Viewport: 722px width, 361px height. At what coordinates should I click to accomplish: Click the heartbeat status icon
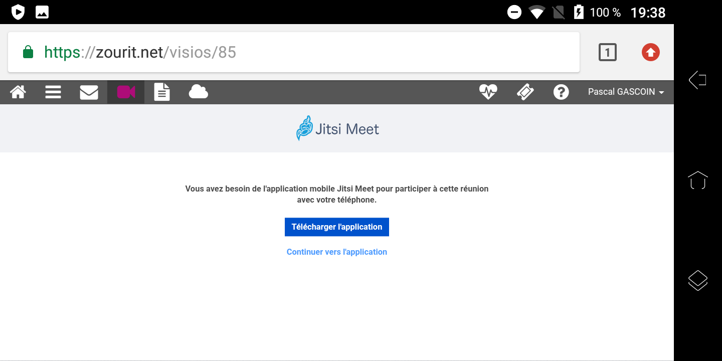pyautogui.click(x=488, y=92)
